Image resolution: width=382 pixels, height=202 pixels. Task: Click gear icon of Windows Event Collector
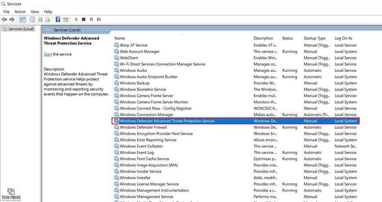116,146
